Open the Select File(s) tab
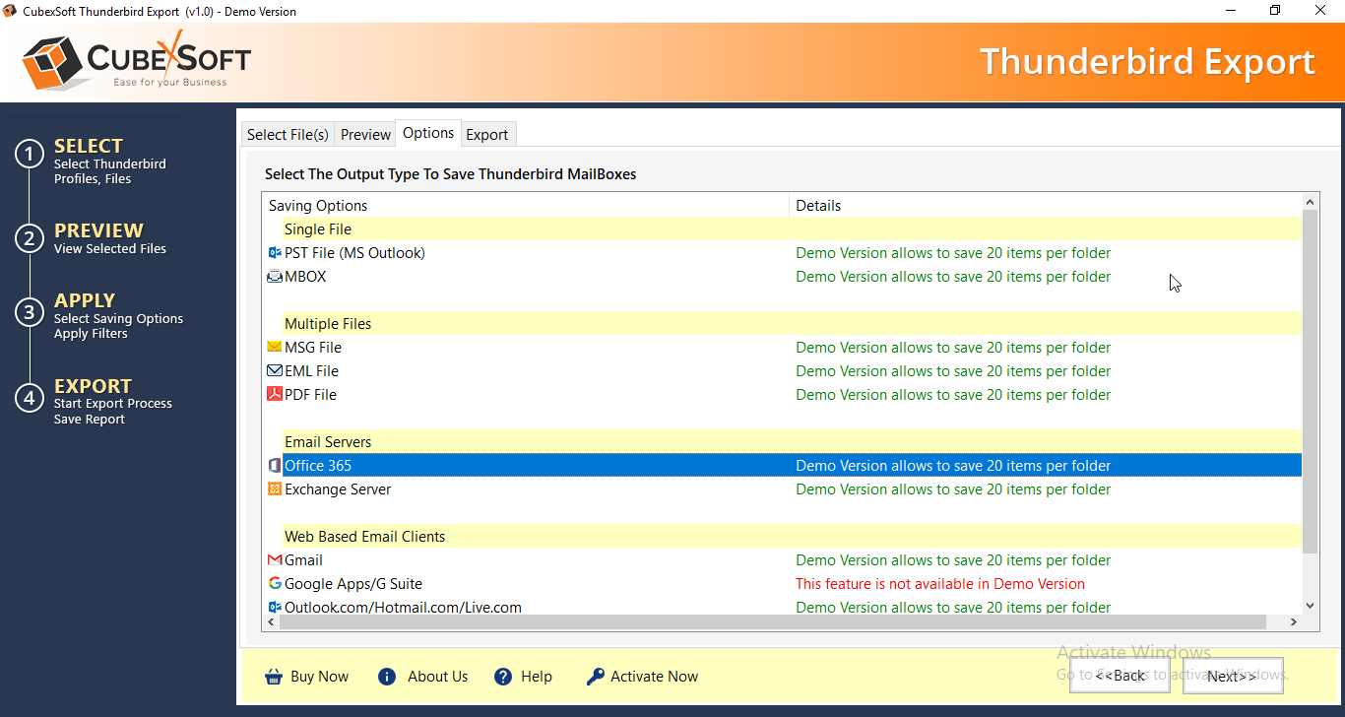This screenshot has height=717, width=1345. tap(288, 135)
